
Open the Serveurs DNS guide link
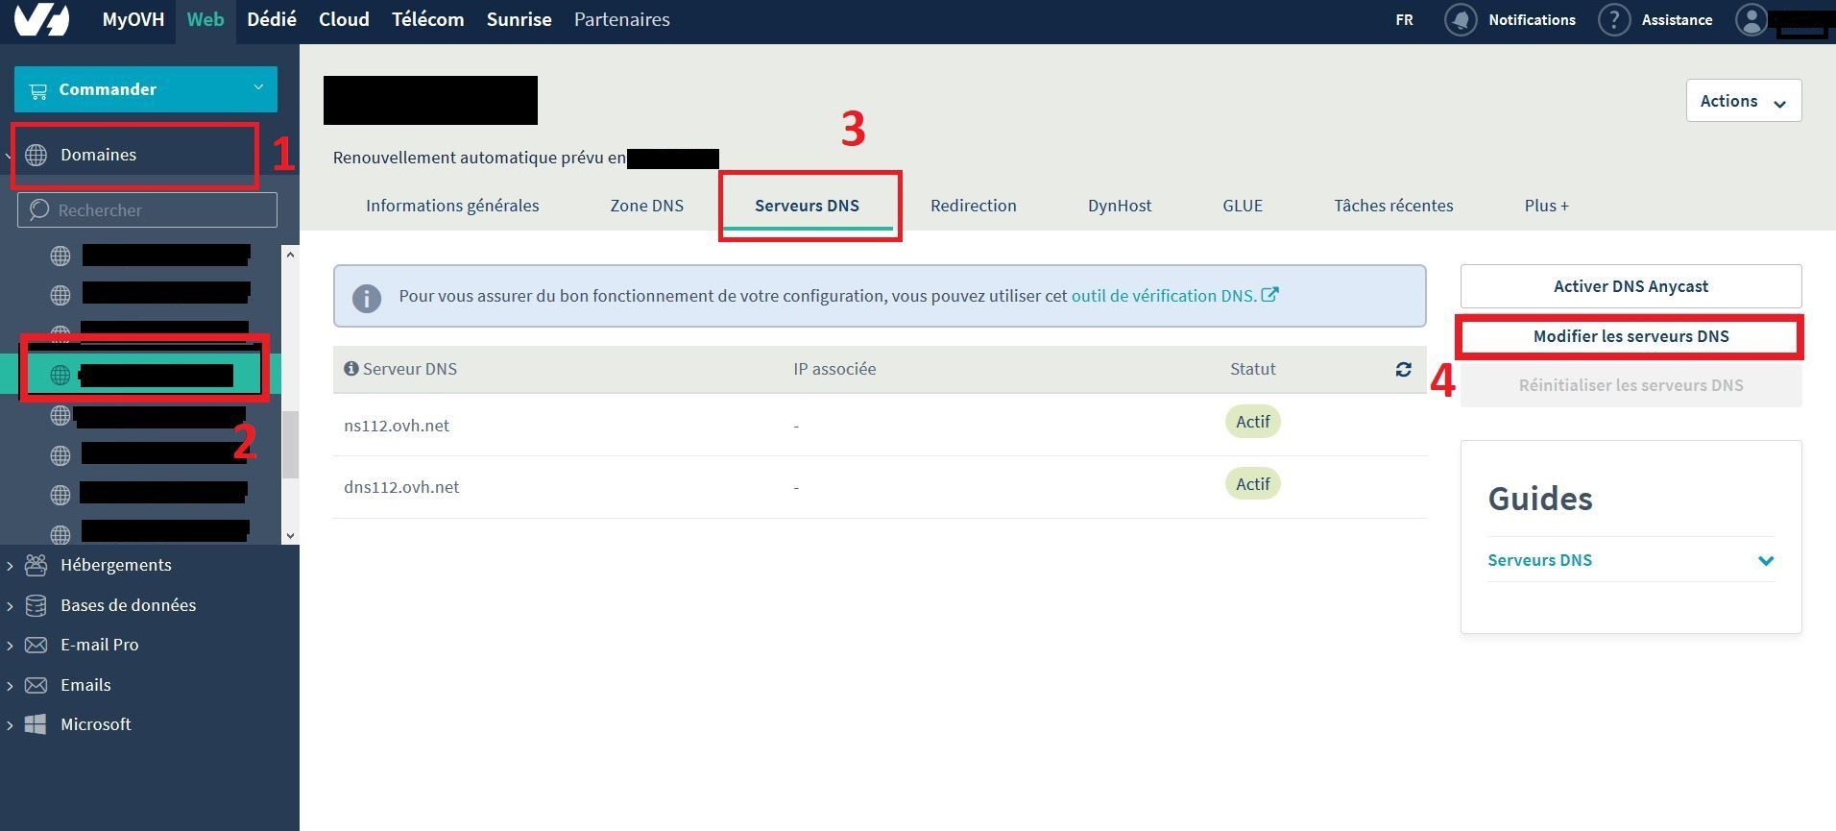pyautogui.click(x=1539, y=560)
